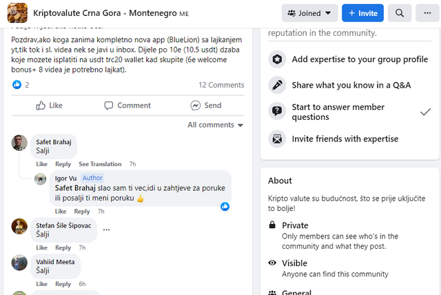Click checkmark next to answer member questions
The image size is (441, 295).
click(425, 112)
